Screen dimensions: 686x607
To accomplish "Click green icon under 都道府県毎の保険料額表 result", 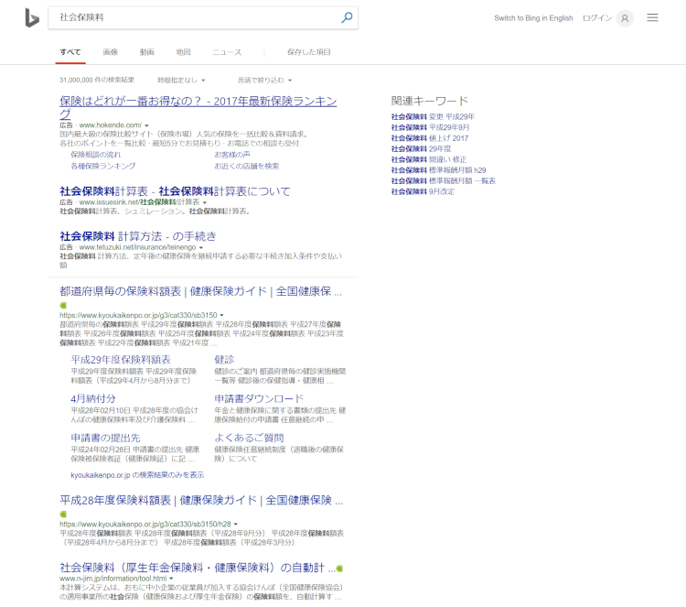I will tap(63, 305).
